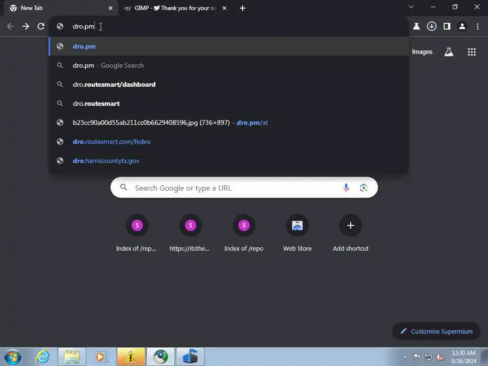Choose dro.pm - Google Search suggestion

point(229,65)
